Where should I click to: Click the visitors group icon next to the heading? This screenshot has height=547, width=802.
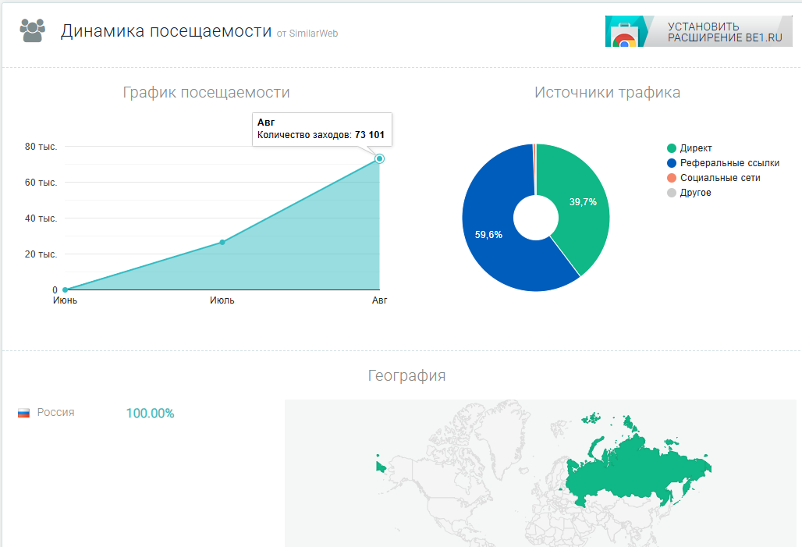pos(31,30)
